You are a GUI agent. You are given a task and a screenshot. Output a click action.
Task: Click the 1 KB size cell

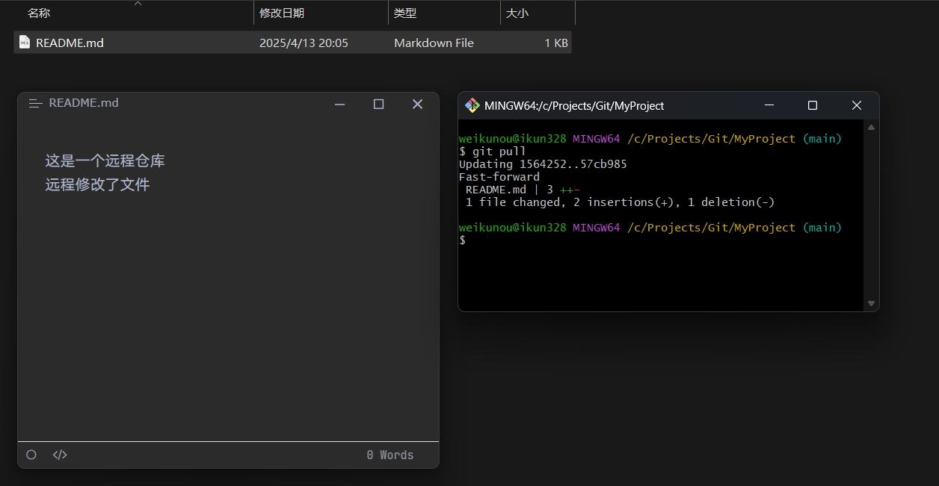click(x=556, y=43)
